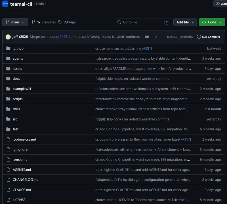Click the AGENTS.md file icon
The image size is (227, 204).
(9, 170)
